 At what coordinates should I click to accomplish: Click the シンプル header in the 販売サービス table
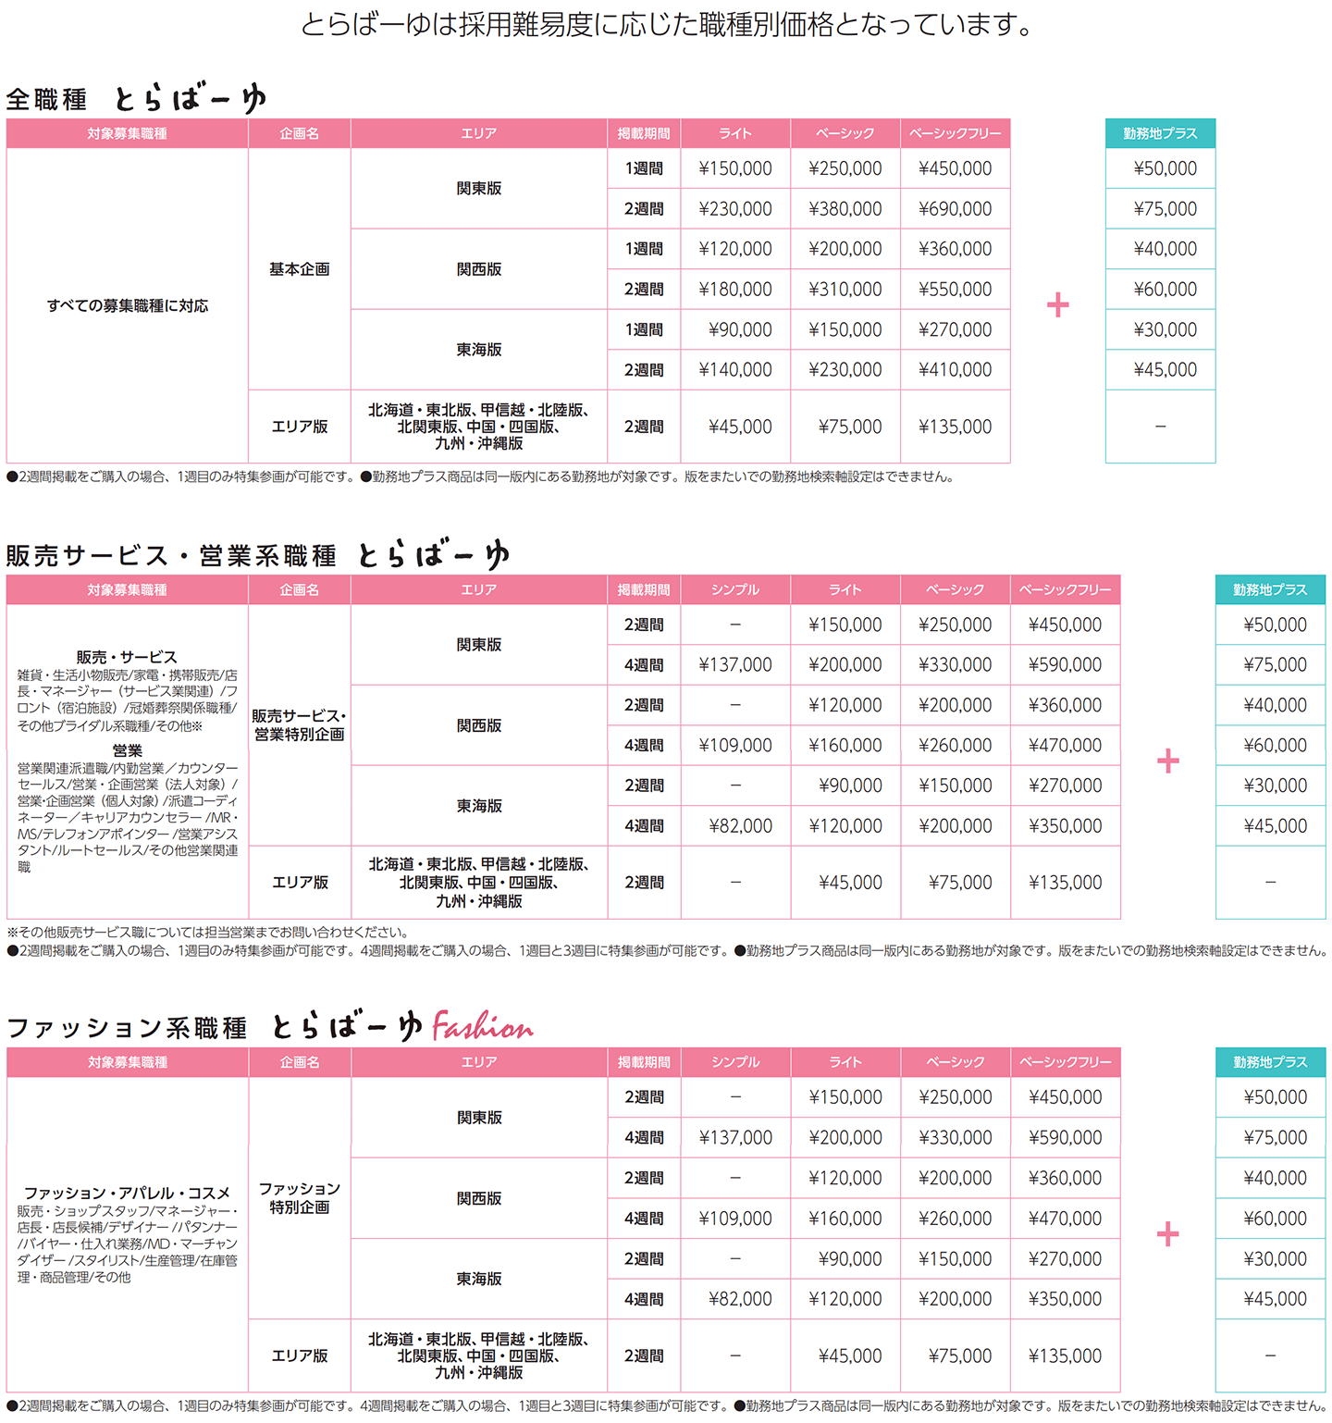pyautogui.click(x=735, y=589)
